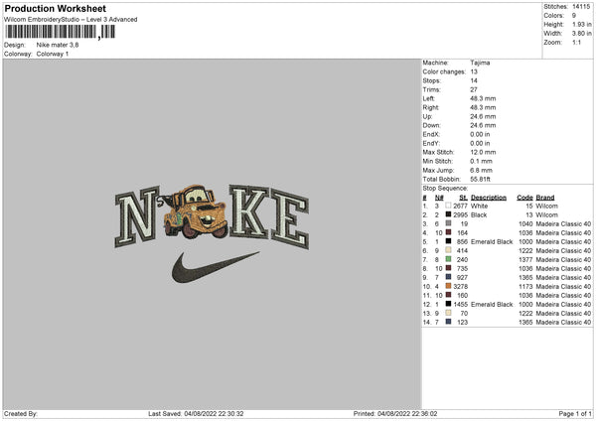Select the navy swatch with 927 stitches
Image resolution: width=596 pixels, height=421 pixels.
coord(448,277)
